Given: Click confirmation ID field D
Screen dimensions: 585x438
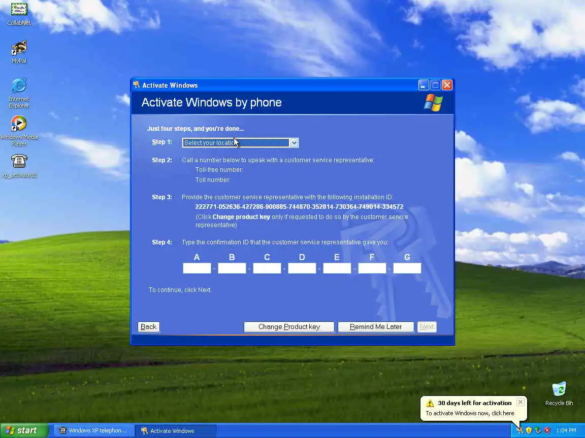Looking at the screenshot, I should 302,268.
